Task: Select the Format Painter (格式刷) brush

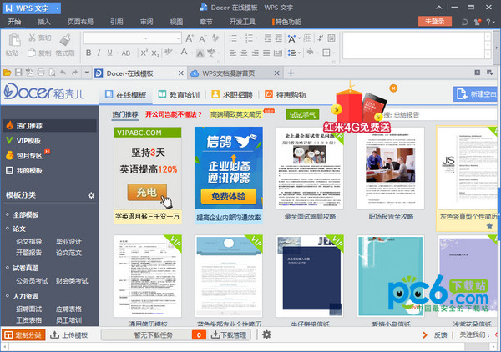Action: click(65, 40)
